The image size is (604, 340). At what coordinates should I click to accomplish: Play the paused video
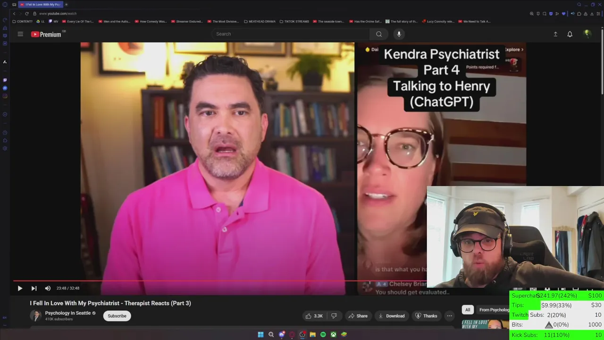click(x=20, y=288)
